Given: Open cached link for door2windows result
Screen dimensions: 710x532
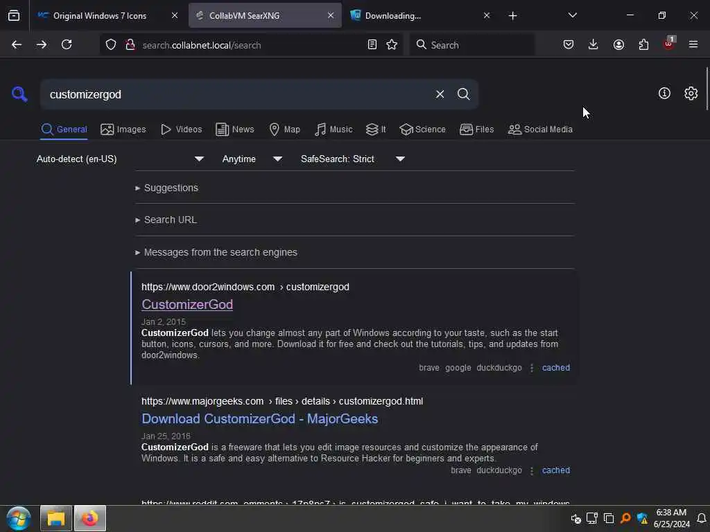Looking at the screenshot, I should click(556, 368).
